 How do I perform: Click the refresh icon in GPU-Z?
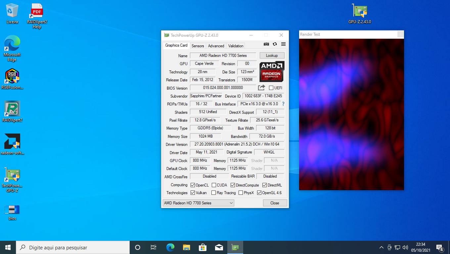[275, 44]
